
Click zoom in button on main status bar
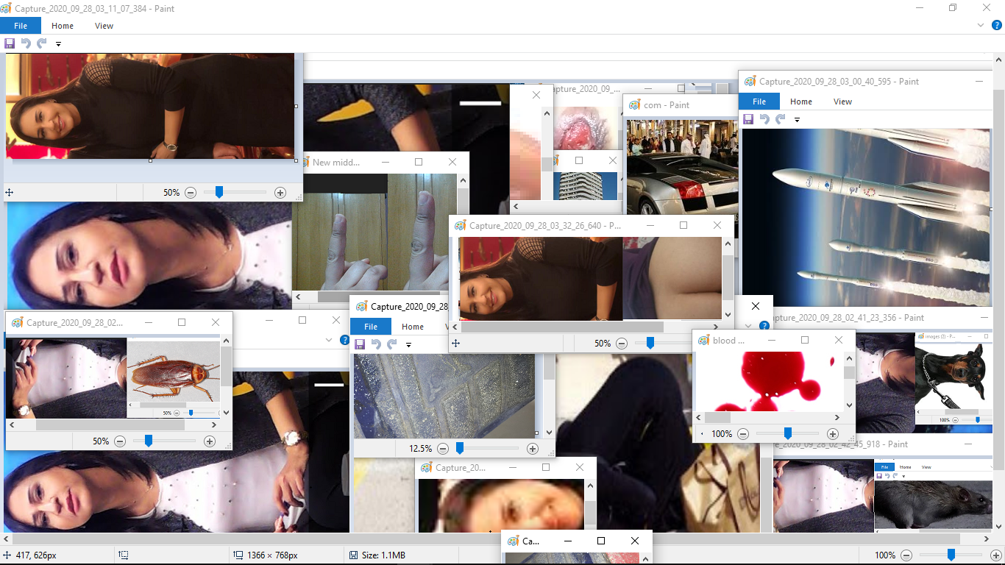pos(995,555)
